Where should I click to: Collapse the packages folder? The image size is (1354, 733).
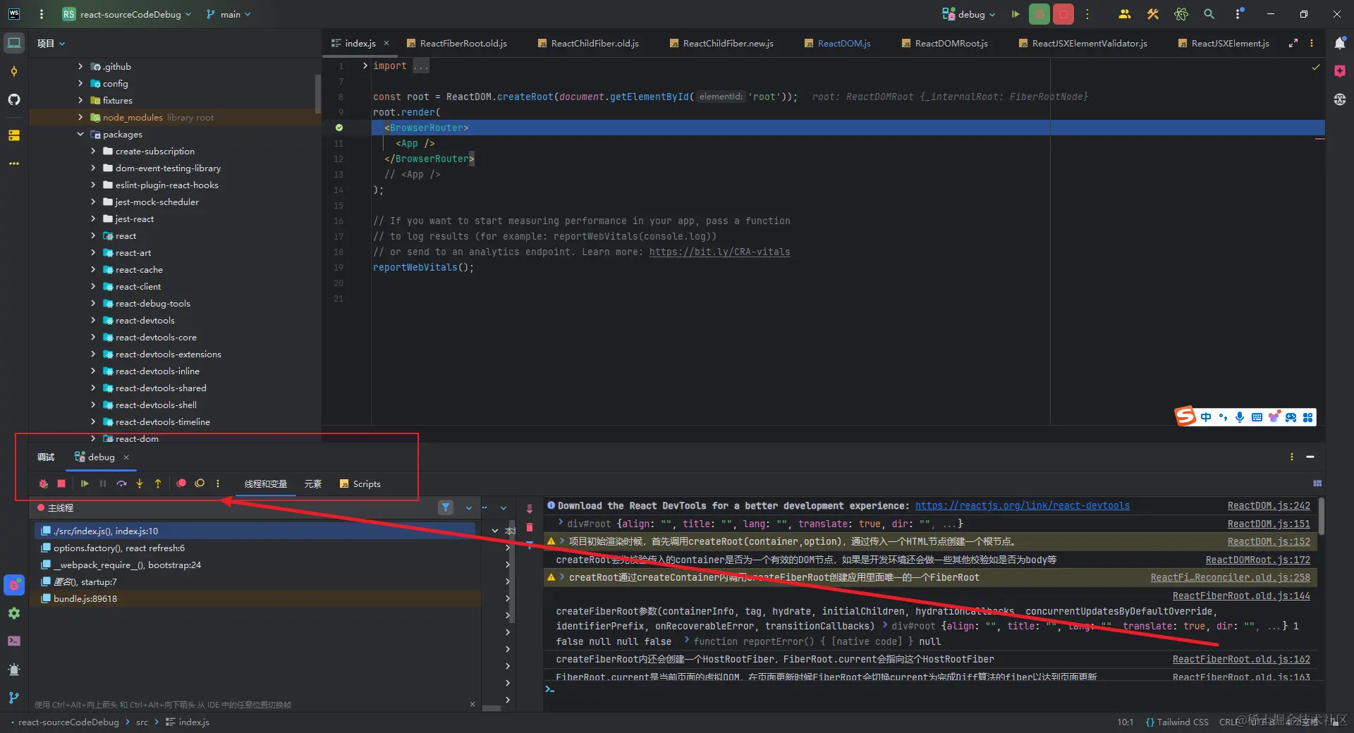(80, 134)
